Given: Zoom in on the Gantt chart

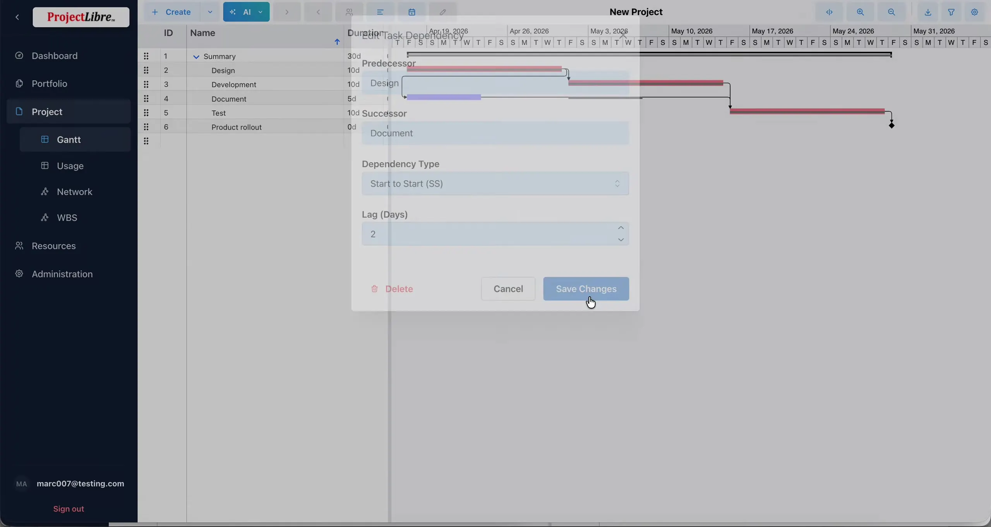Looking at the screenshot, I should click(x=860, y=12).
